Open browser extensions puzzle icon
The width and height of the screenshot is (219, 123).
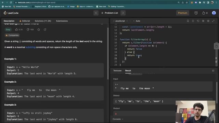pos(200,2)
